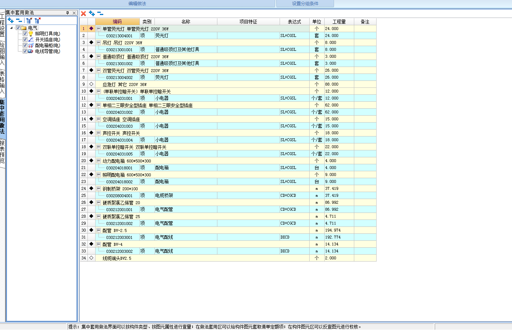Close the 集中套用做法 panel

click(x=74, y=13)
